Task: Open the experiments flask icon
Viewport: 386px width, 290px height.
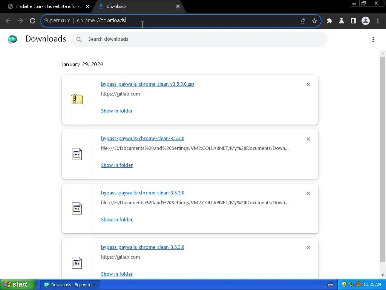Action: 342,21
